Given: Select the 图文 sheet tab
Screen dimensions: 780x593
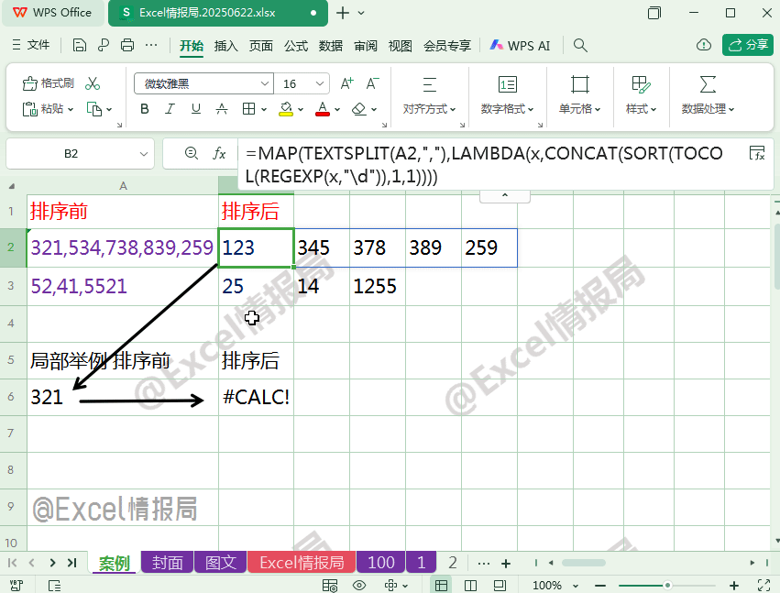Looking at the screenshot, I should coord(220,562).
